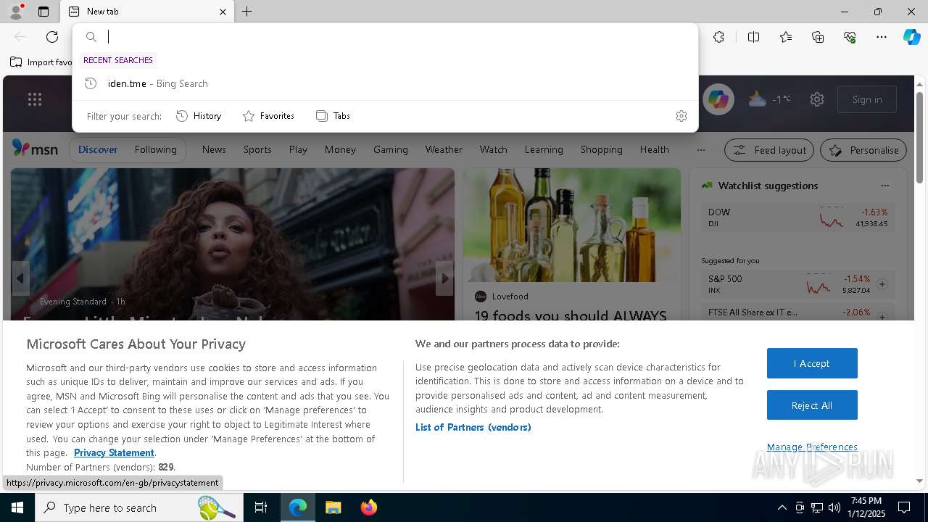Open the Lovefood article thumbnail
The width and height of the screenshot is (928, 522).
[572, 225]
